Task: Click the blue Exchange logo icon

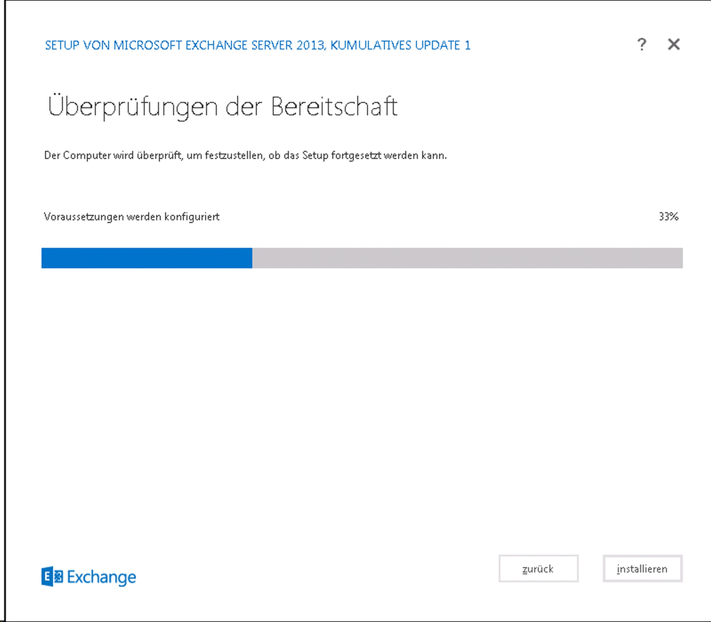Action: pyautogui.click(x=52, y=576)
